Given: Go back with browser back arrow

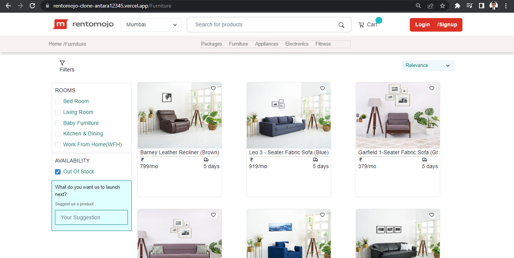Looking at the screenshot, I should pyautogui.click(x=8, y=6).
